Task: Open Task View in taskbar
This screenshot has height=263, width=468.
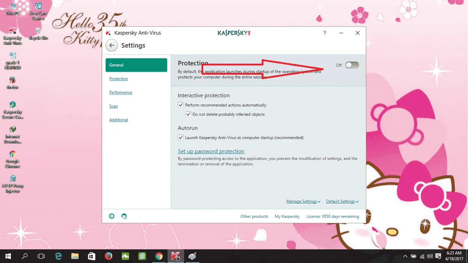Action: 41,256
